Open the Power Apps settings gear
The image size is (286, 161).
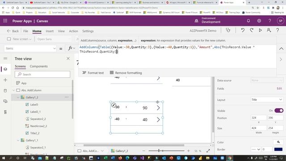259,21
